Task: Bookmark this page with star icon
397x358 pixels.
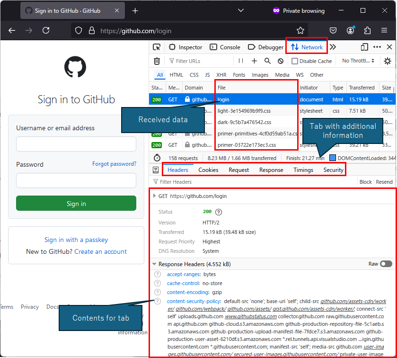Action: 300,31
